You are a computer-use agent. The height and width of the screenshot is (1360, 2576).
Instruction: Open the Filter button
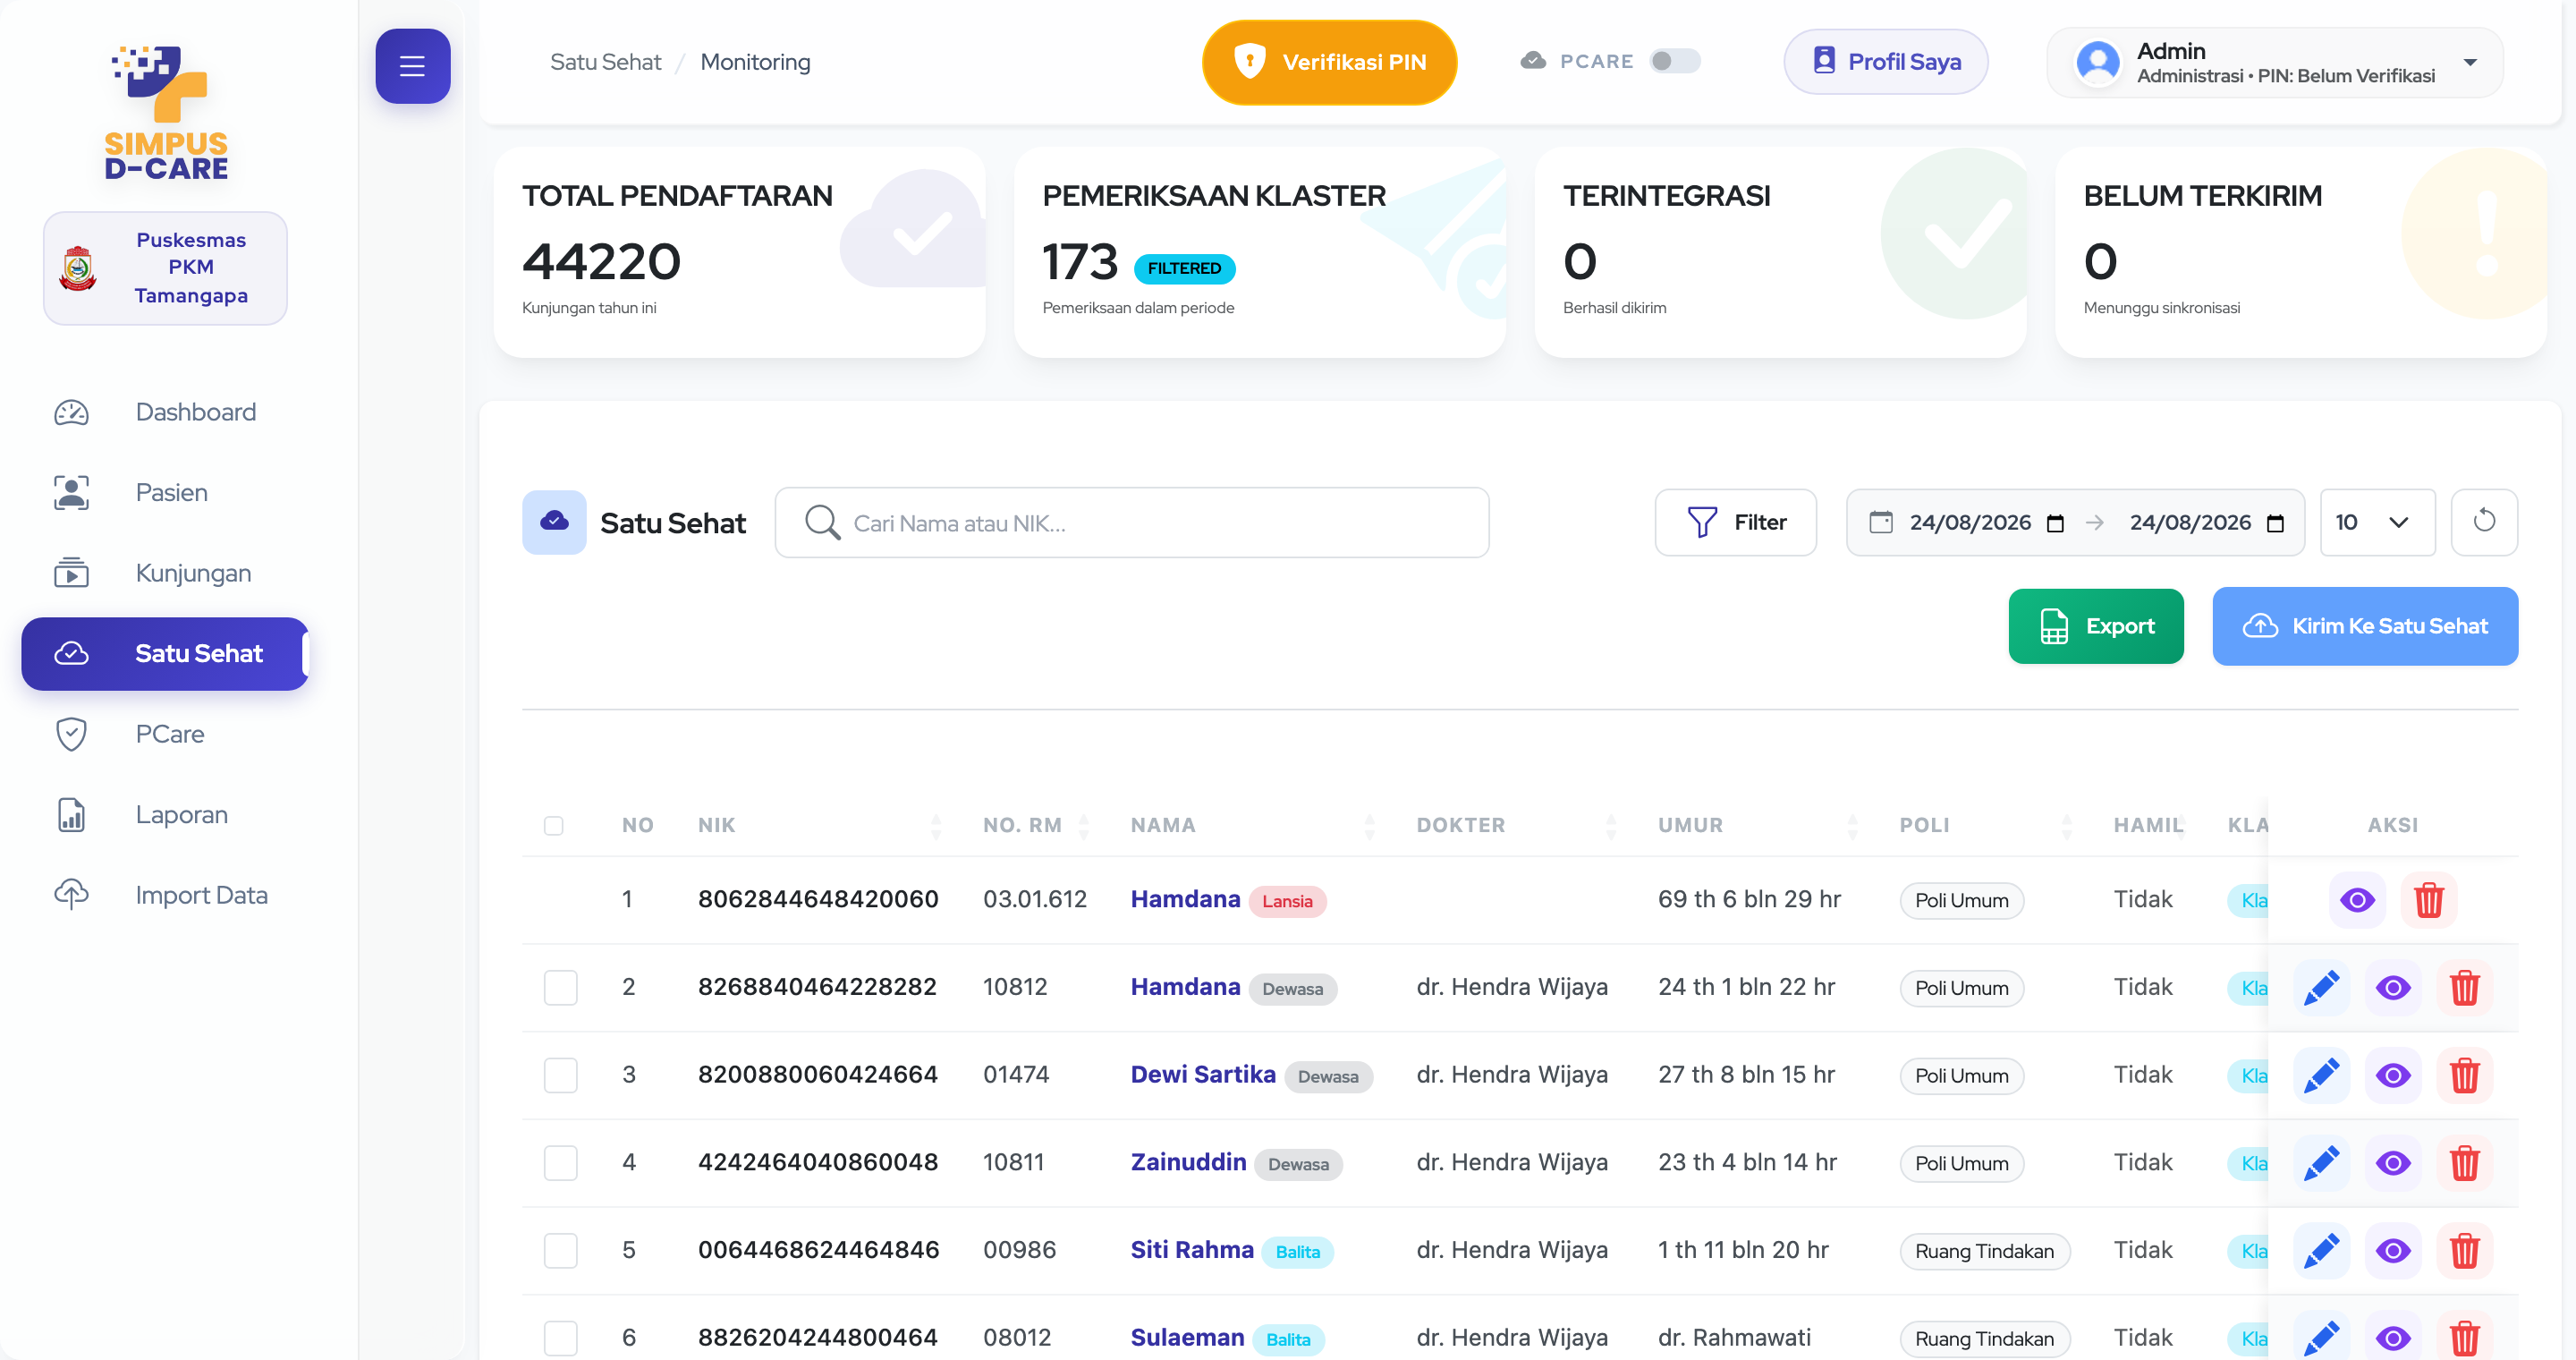click(1735, 522)
